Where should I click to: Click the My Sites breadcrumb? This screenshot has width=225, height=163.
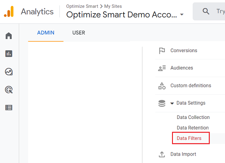pyautogui.click(x=113, y=6)
